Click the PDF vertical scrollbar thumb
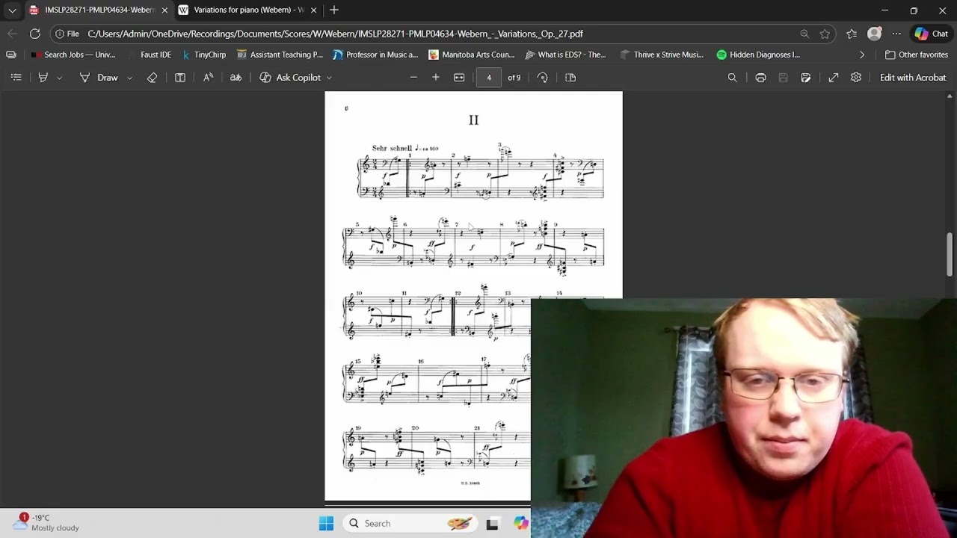This screenshot has height=538, width=957. pos(950,254)
